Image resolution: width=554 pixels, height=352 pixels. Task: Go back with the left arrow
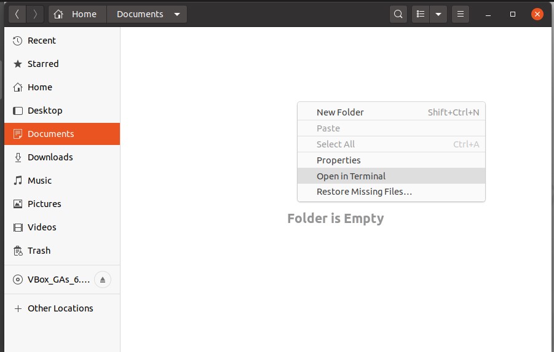pyautogui.click(x=17, y=14)
